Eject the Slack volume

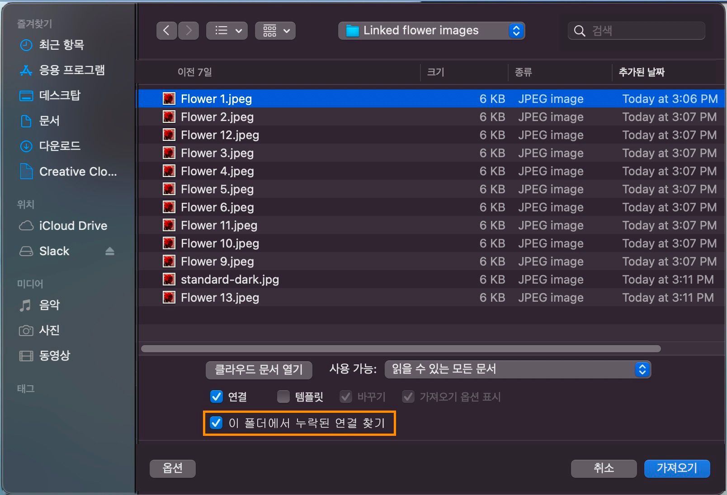[x=110, y=251]
